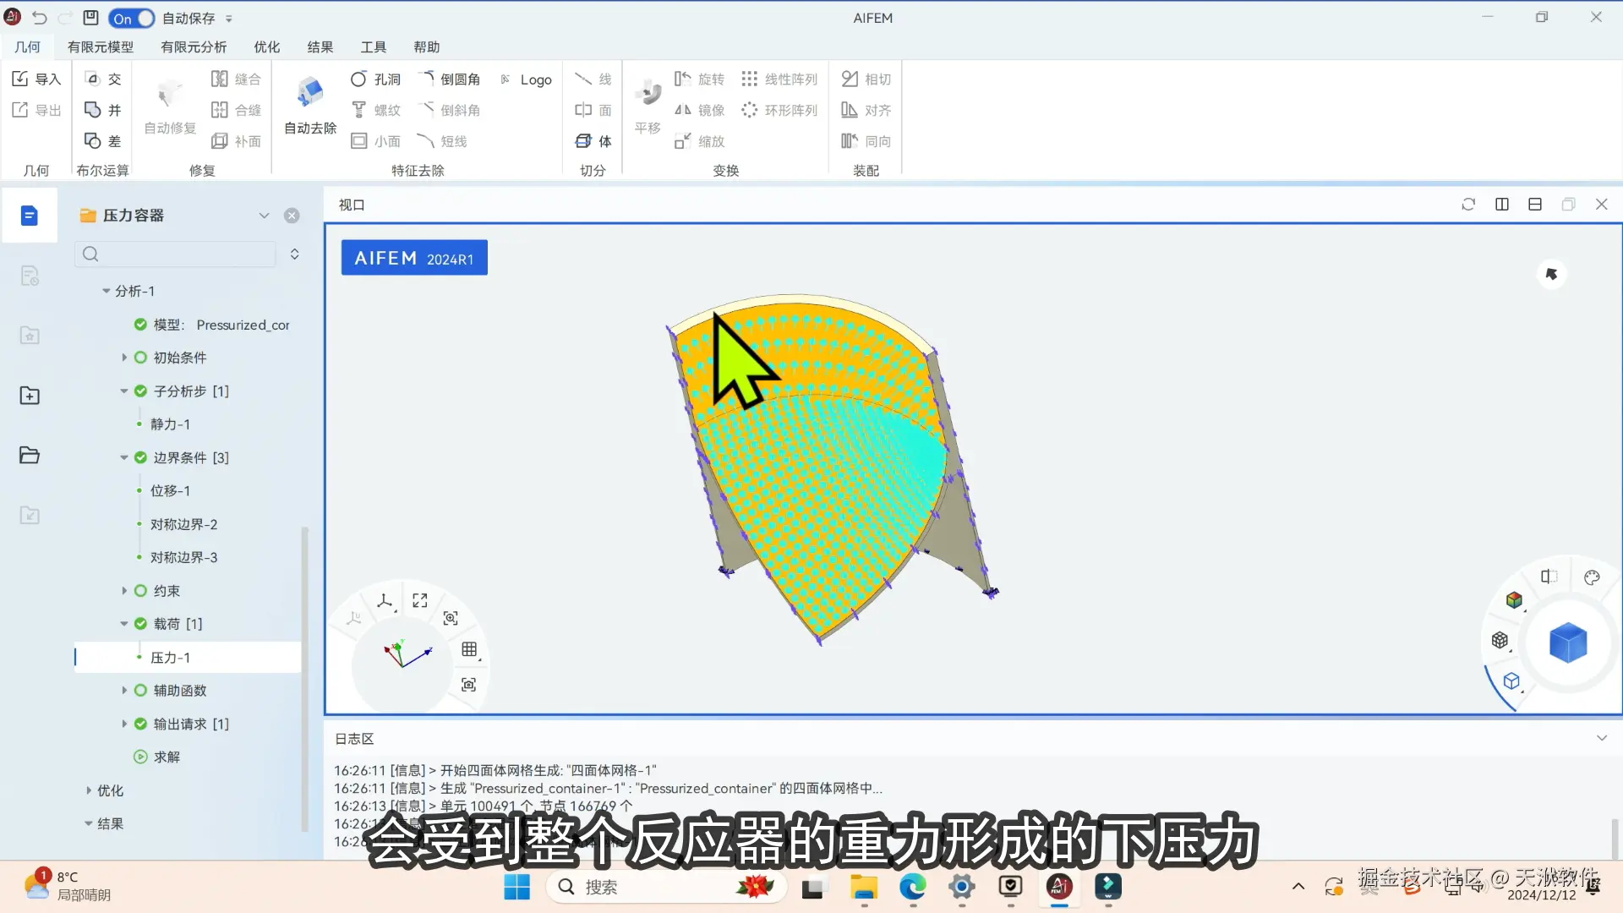Viewport: 1623px width, 913px height.
Task: Expand the 初始条件 tree node
Action: (124, 358)
